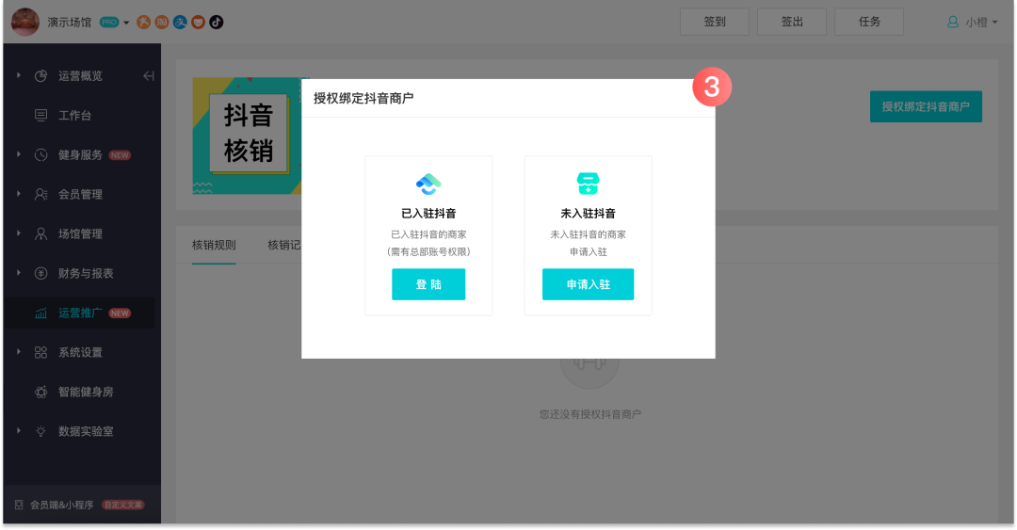Viewport: 1017px width, 530px height.
Task: Expand the 健身服务 sidebar arrow
Action: point(18,154)
